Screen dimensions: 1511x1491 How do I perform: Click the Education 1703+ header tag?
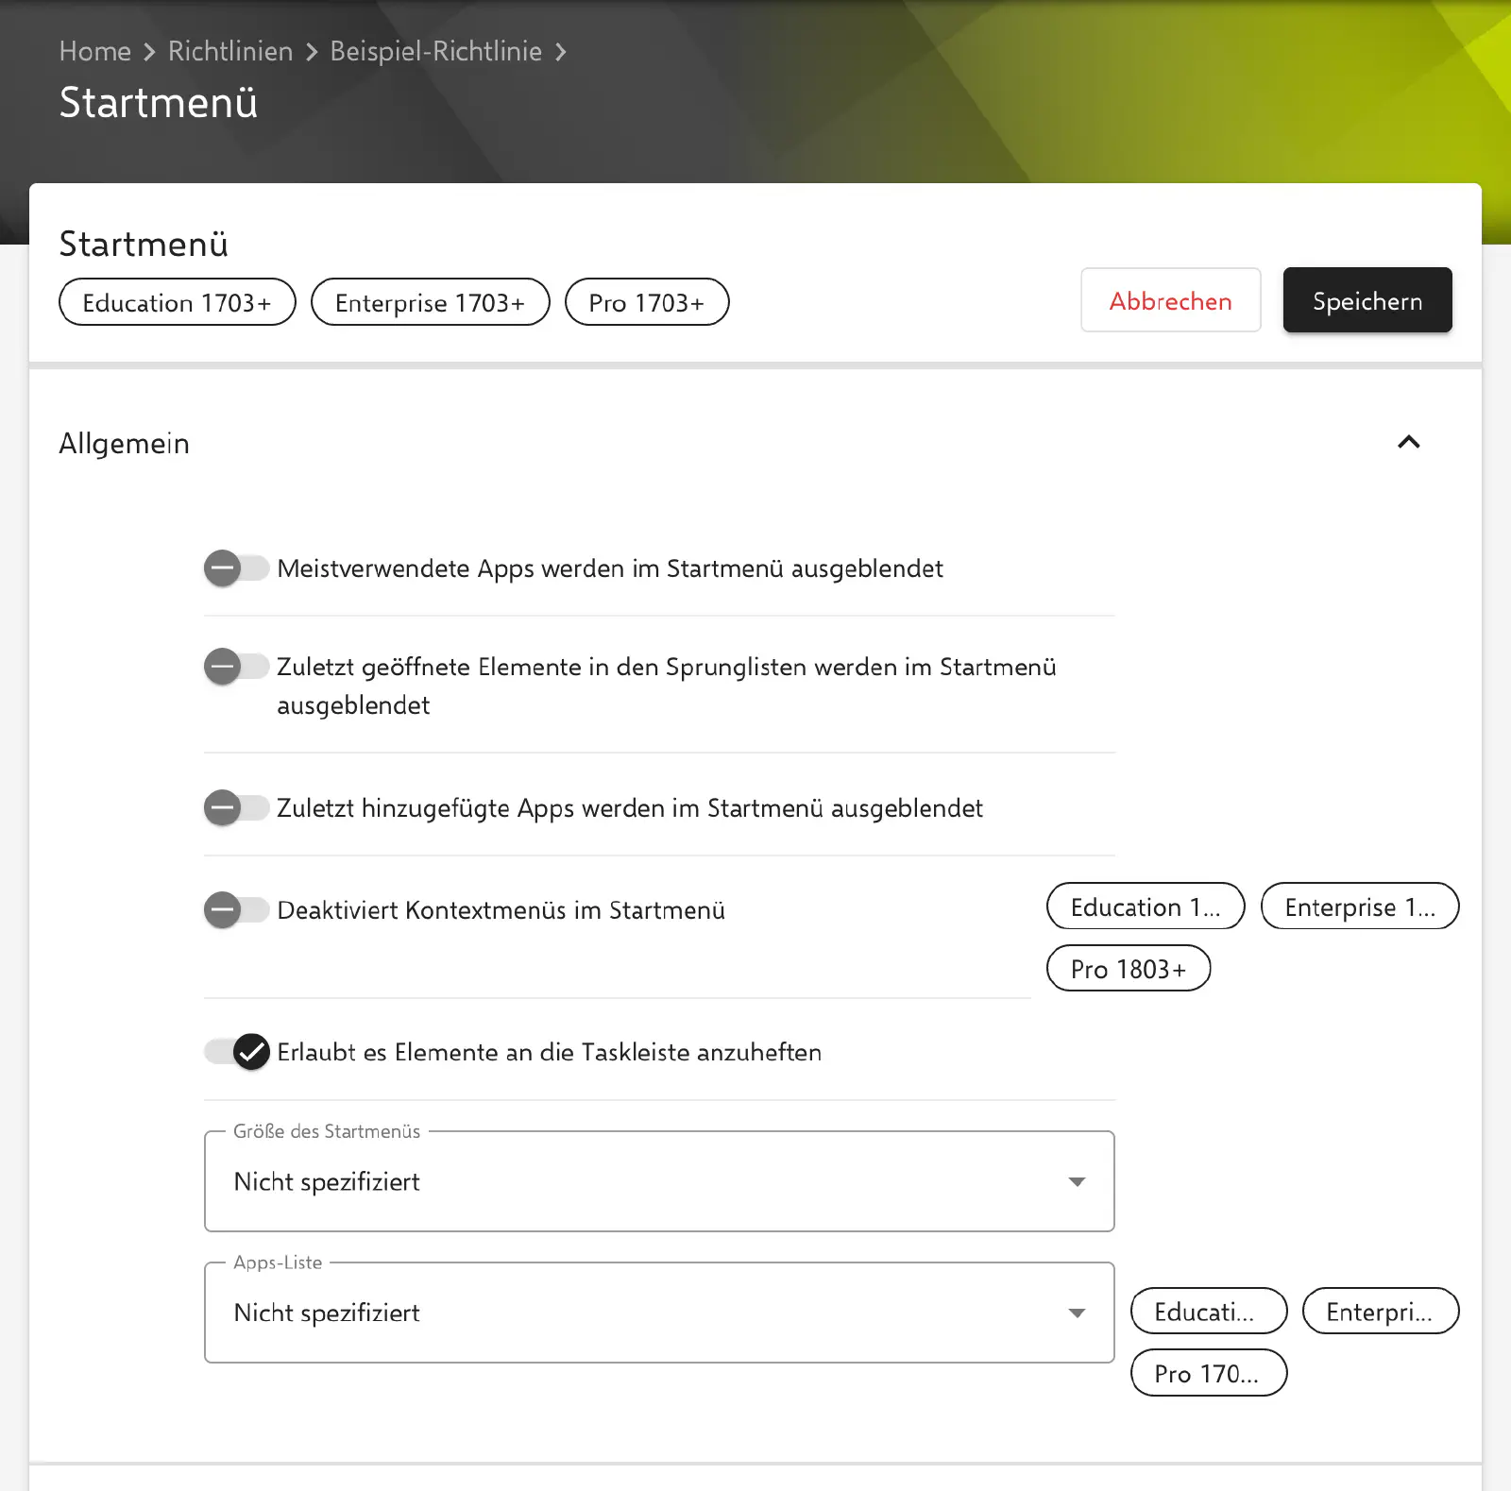[178, 302]
